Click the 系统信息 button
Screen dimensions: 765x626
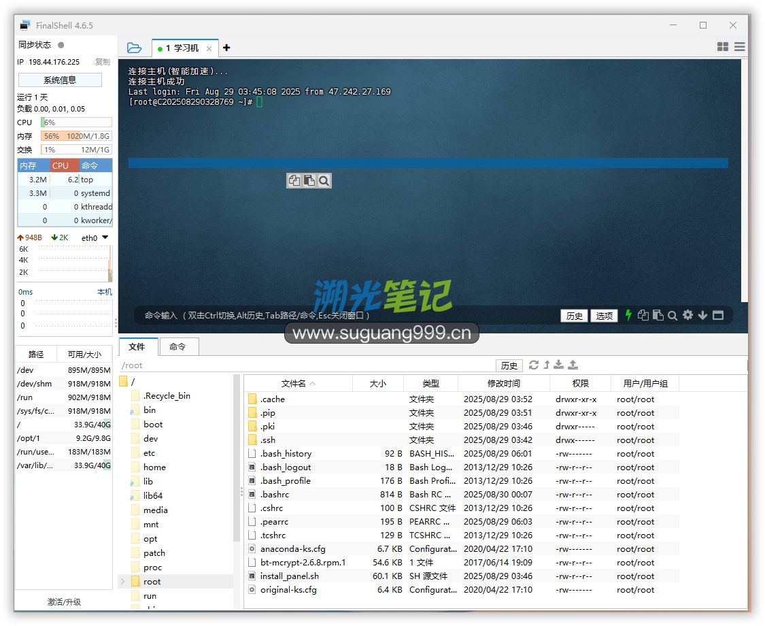(x=60, y=80)
